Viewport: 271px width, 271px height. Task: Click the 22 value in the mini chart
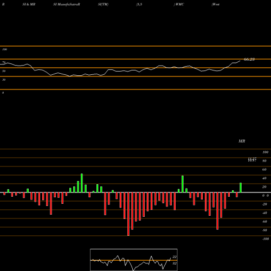(x=175, y=257)
